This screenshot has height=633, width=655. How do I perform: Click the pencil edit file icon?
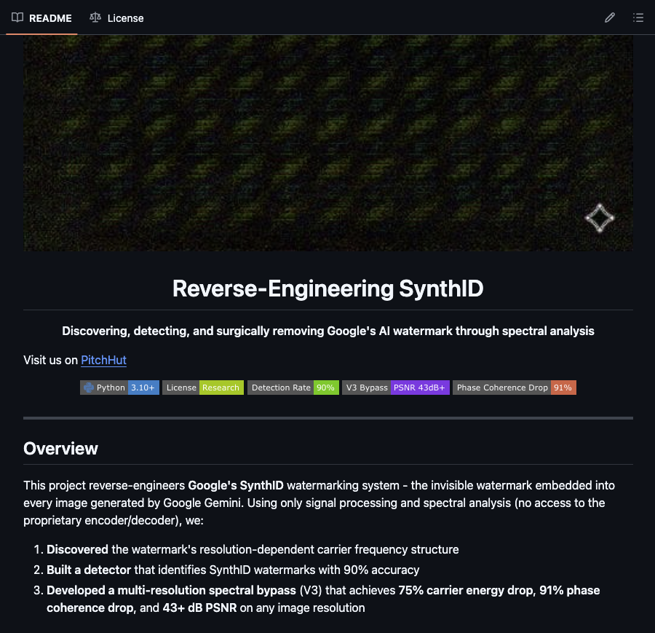coord(609,17)
